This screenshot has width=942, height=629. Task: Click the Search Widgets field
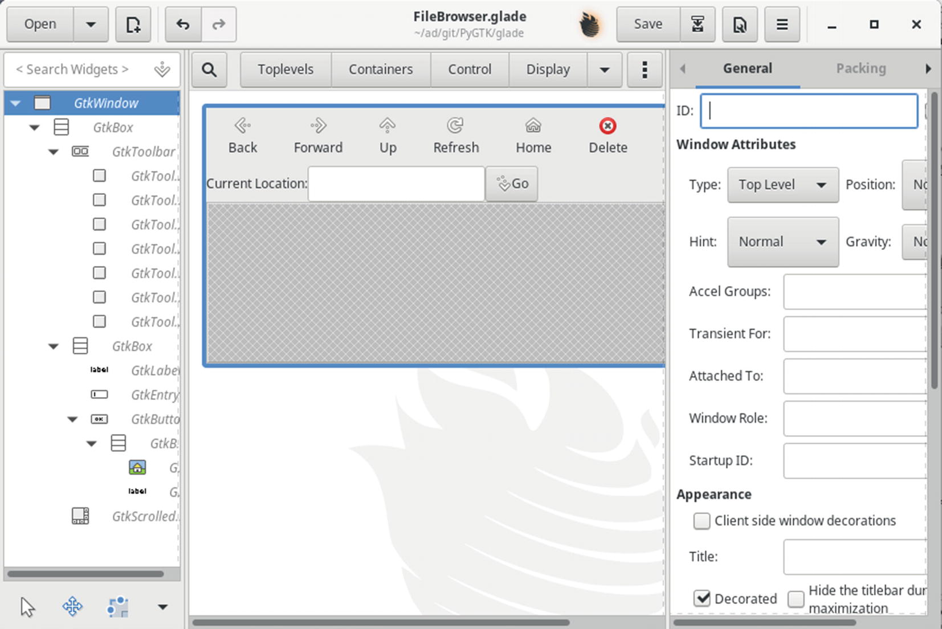(92, 70)
